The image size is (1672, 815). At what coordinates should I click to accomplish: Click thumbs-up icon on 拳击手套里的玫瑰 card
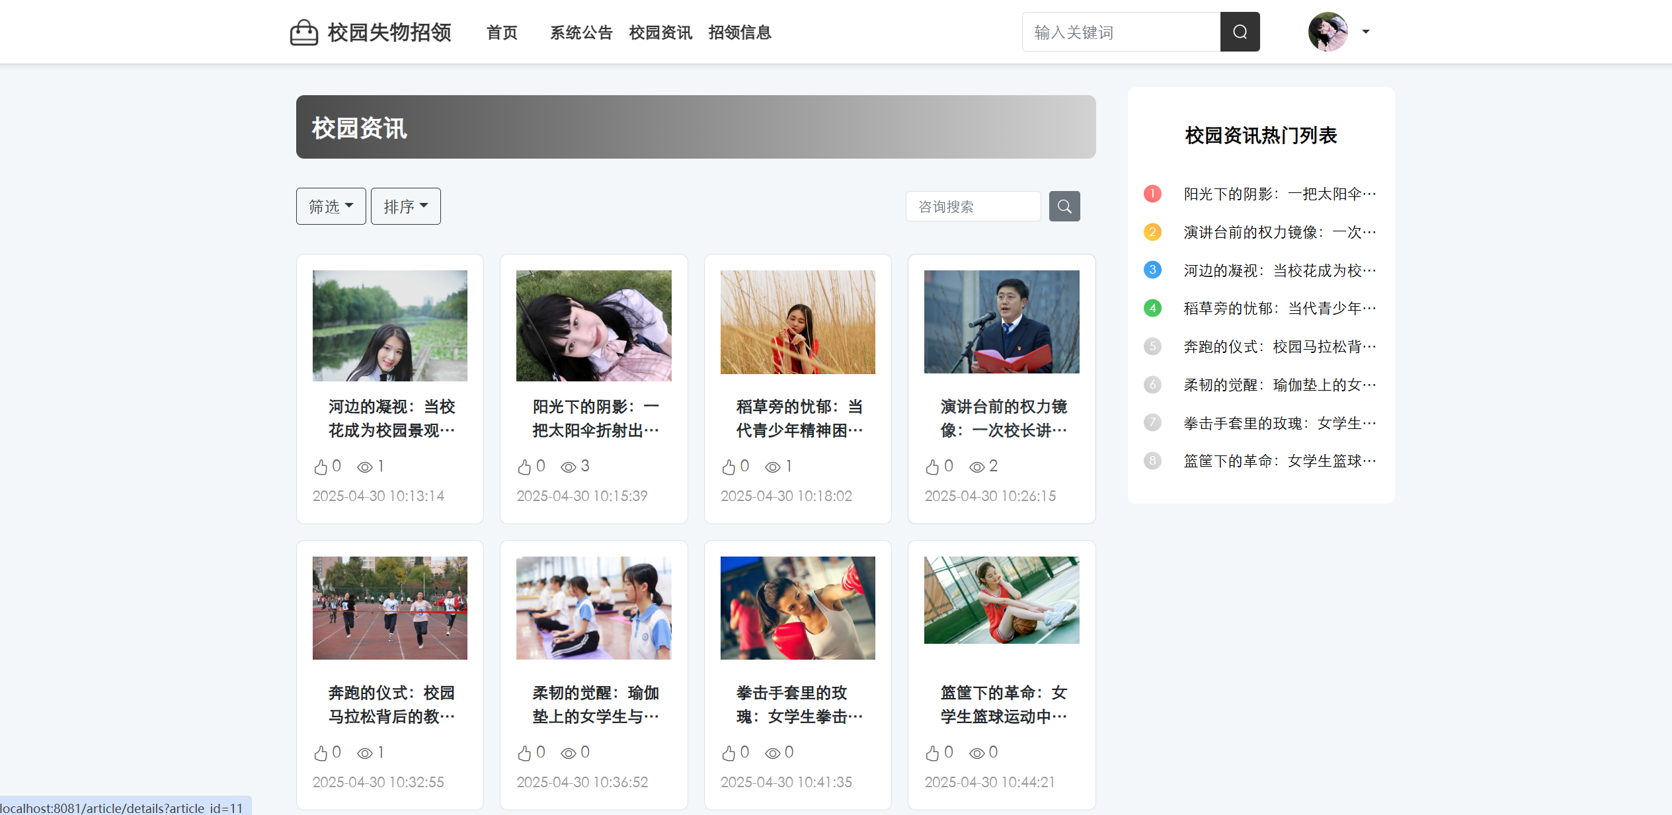(729, 754)
